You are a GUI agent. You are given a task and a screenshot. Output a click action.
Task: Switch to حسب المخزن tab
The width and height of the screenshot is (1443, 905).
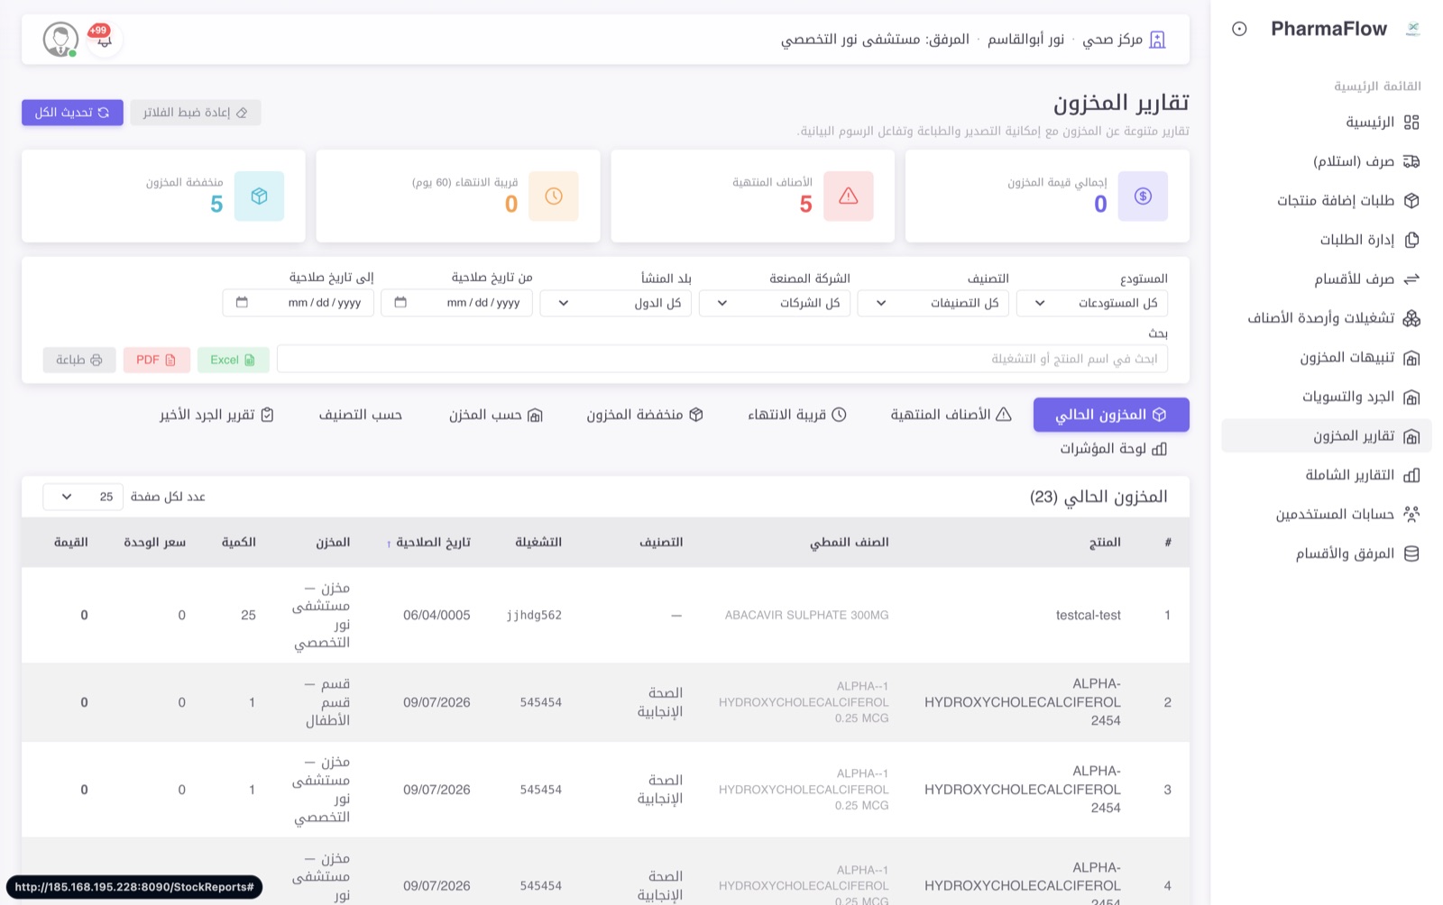(496, 415)
